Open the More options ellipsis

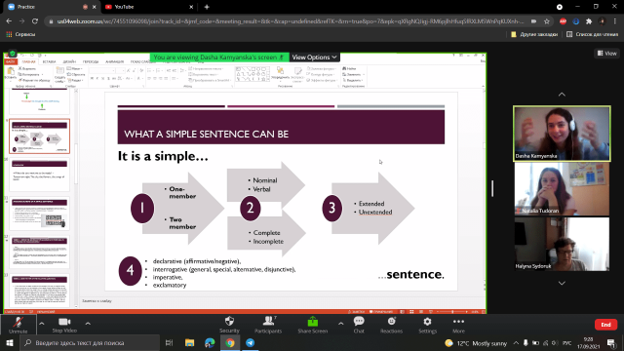click(x=458, y=321)
